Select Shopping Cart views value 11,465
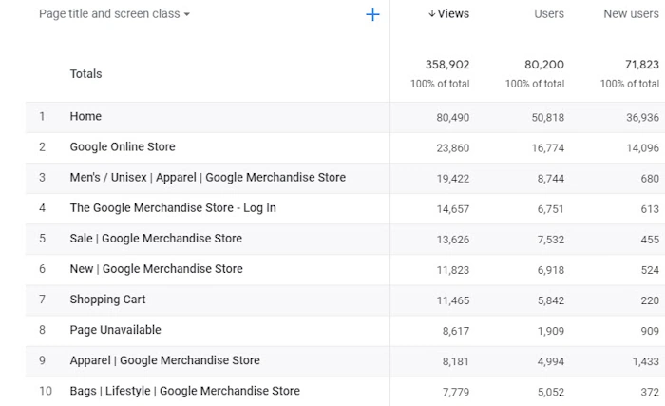 tap(453, 301)
